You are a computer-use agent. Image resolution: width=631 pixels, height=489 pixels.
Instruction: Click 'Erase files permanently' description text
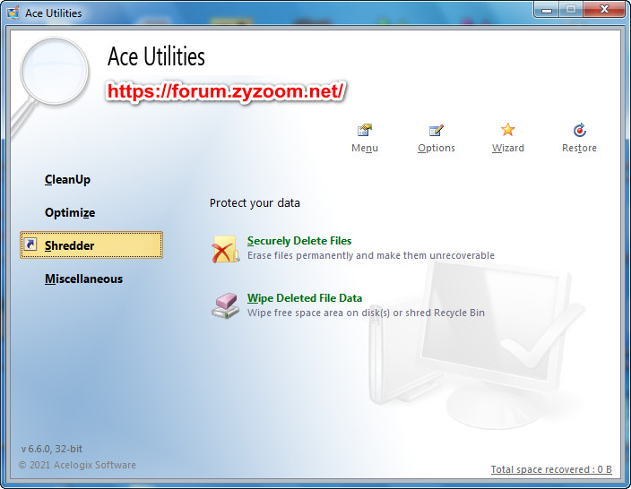371,255
